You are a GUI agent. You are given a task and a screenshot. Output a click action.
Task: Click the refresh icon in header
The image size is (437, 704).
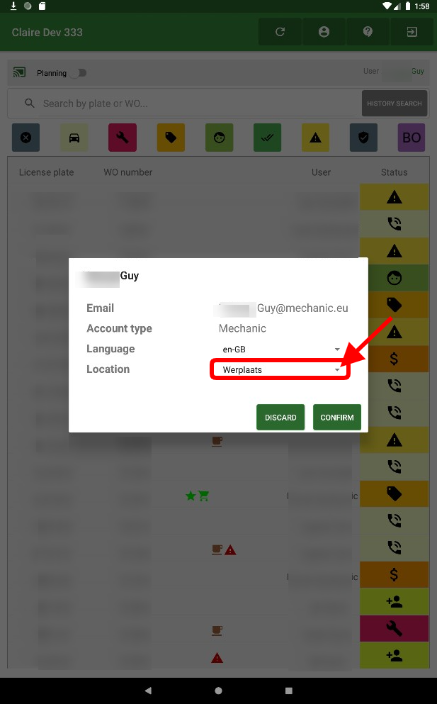pyautogui.click(x=280, y=32)
